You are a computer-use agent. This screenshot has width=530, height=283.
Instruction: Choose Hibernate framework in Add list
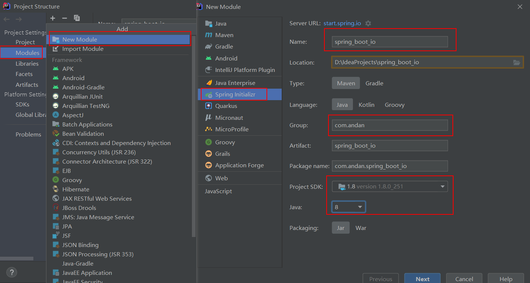[76, 190]
